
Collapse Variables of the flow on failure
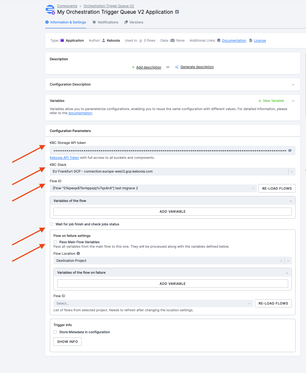pos(287,273)
